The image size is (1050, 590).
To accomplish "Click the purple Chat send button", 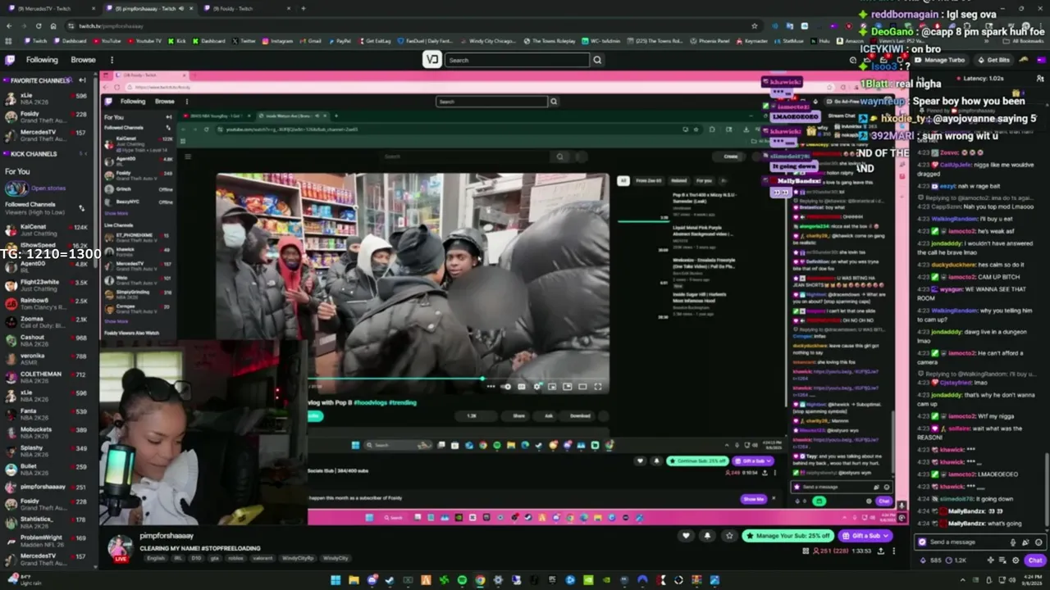I will [1035, 560].
